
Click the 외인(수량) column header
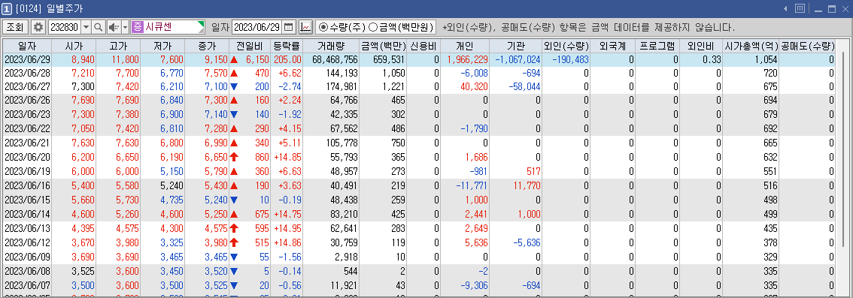tap(566, 46)
